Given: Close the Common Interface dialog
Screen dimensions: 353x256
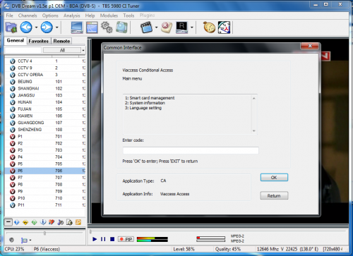Looking at the screenshot, I should (x=310, y=46).
